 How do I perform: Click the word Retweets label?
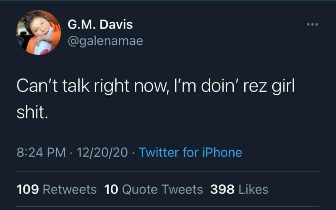click(x=70, y=189)
